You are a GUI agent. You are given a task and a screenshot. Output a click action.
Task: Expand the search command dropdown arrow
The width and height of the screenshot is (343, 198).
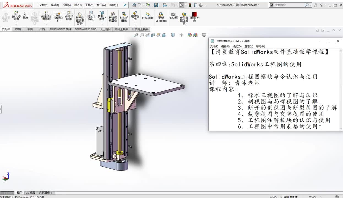pos(311,5)
